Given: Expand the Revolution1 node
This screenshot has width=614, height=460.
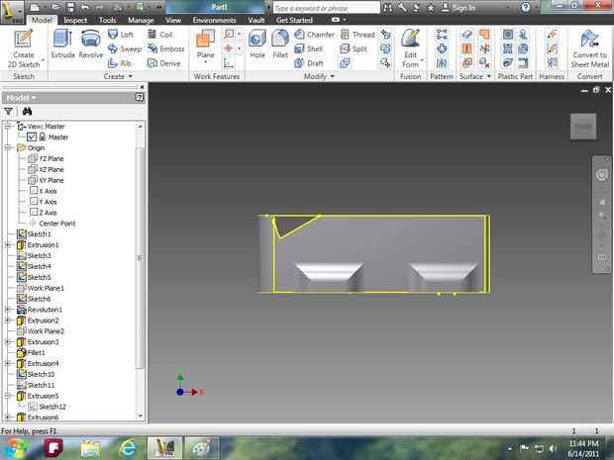Looking at the screenshot, I should click(x=8, y=310).
